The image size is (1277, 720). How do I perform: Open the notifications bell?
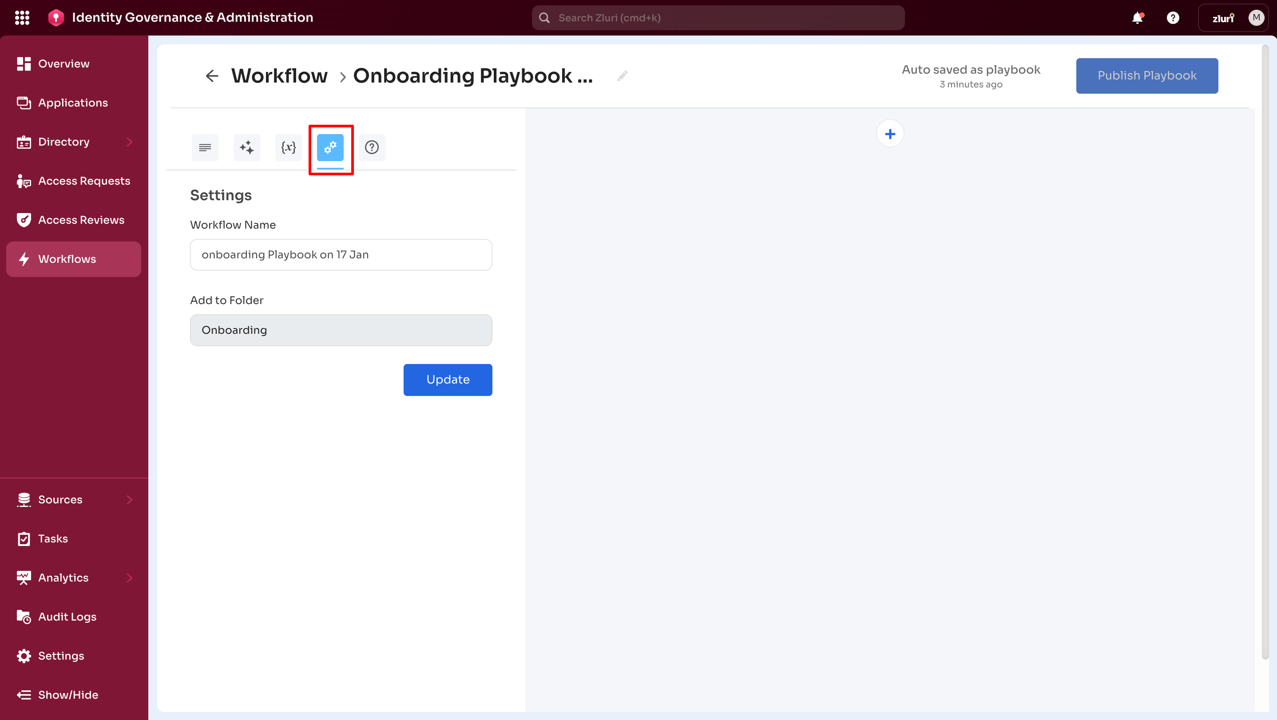click(1137, 17)
